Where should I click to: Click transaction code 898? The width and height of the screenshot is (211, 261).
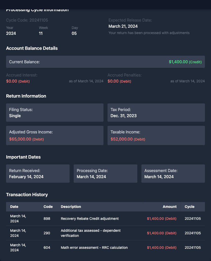[47, 219]
